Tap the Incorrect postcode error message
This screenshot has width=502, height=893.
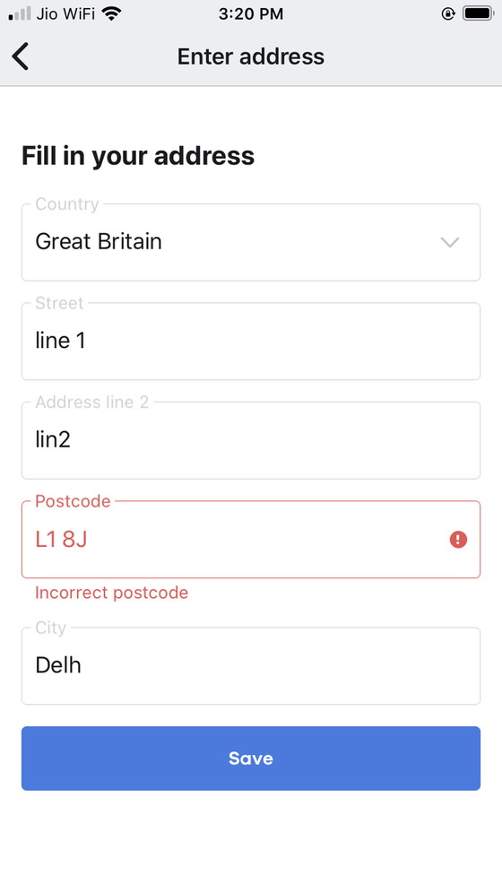tap(111, 593)
